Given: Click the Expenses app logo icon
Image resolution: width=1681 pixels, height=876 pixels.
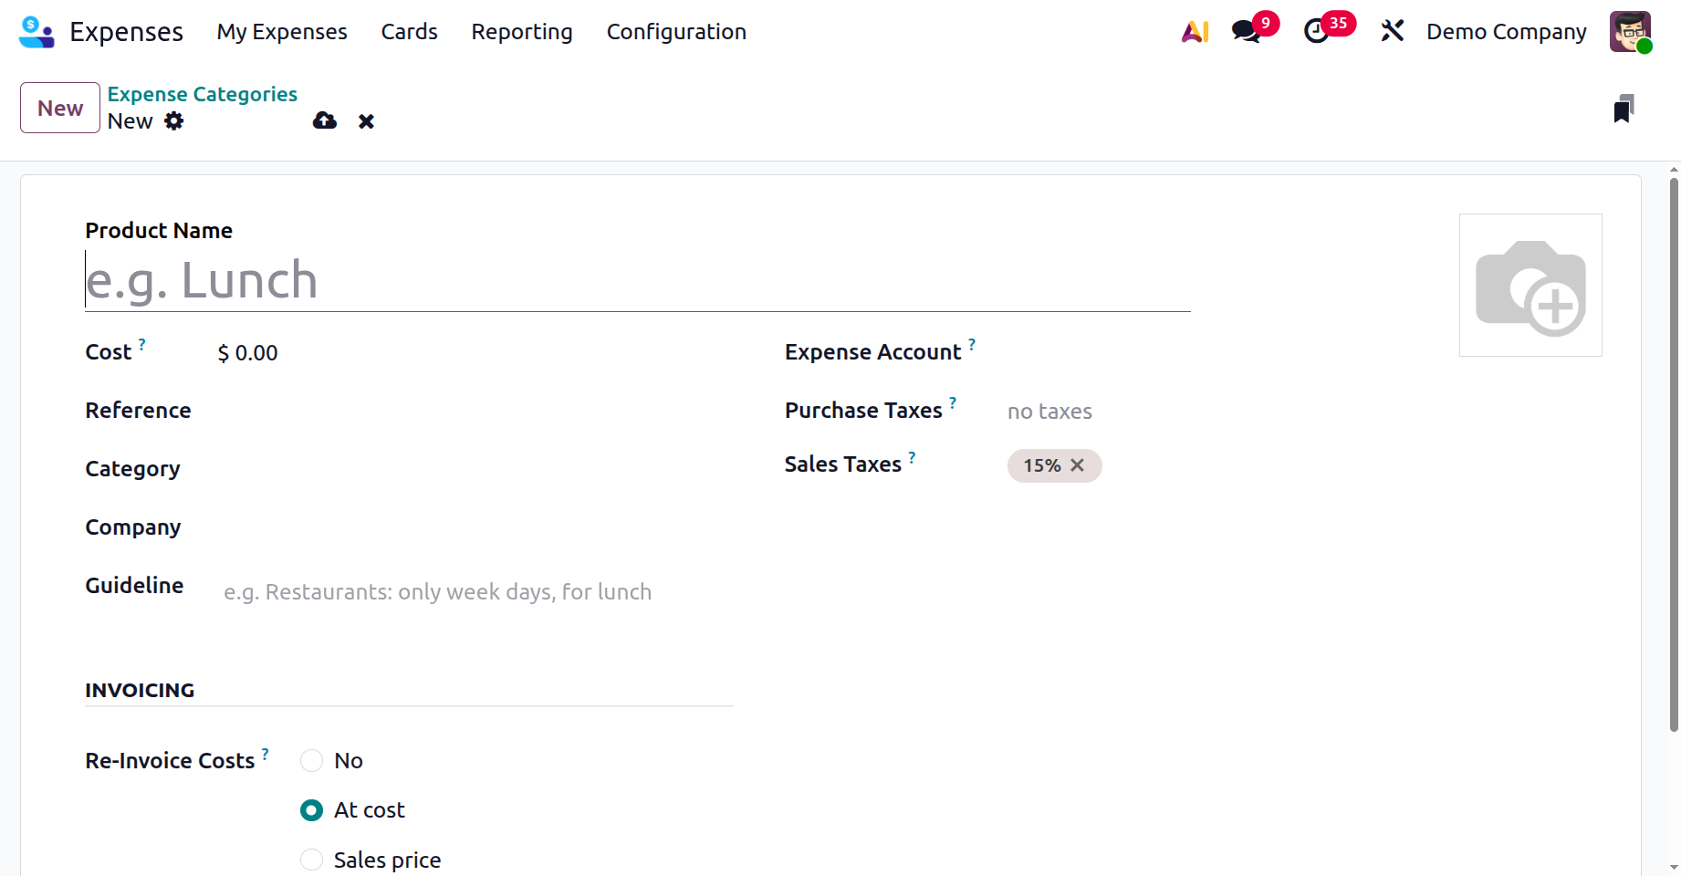Looking at the screenshot, I should (x=37, y=32).
